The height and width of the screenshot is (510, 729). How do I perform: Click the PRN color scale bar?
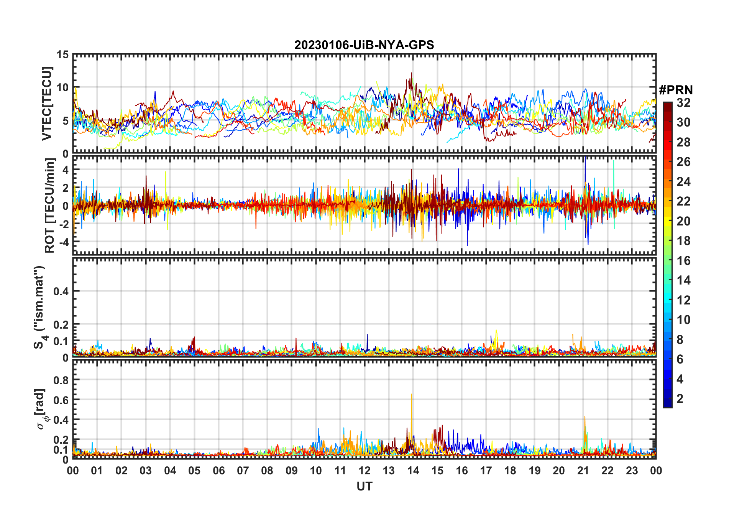coord(668,255)
